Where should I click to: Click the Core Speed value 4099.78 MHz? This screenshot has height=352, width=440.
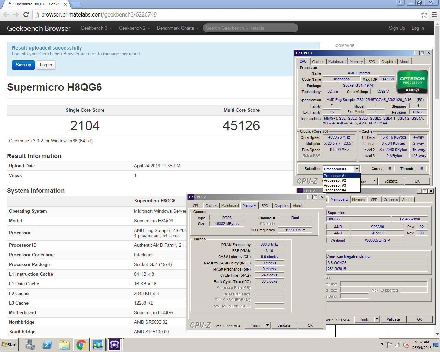click(339, 137)
